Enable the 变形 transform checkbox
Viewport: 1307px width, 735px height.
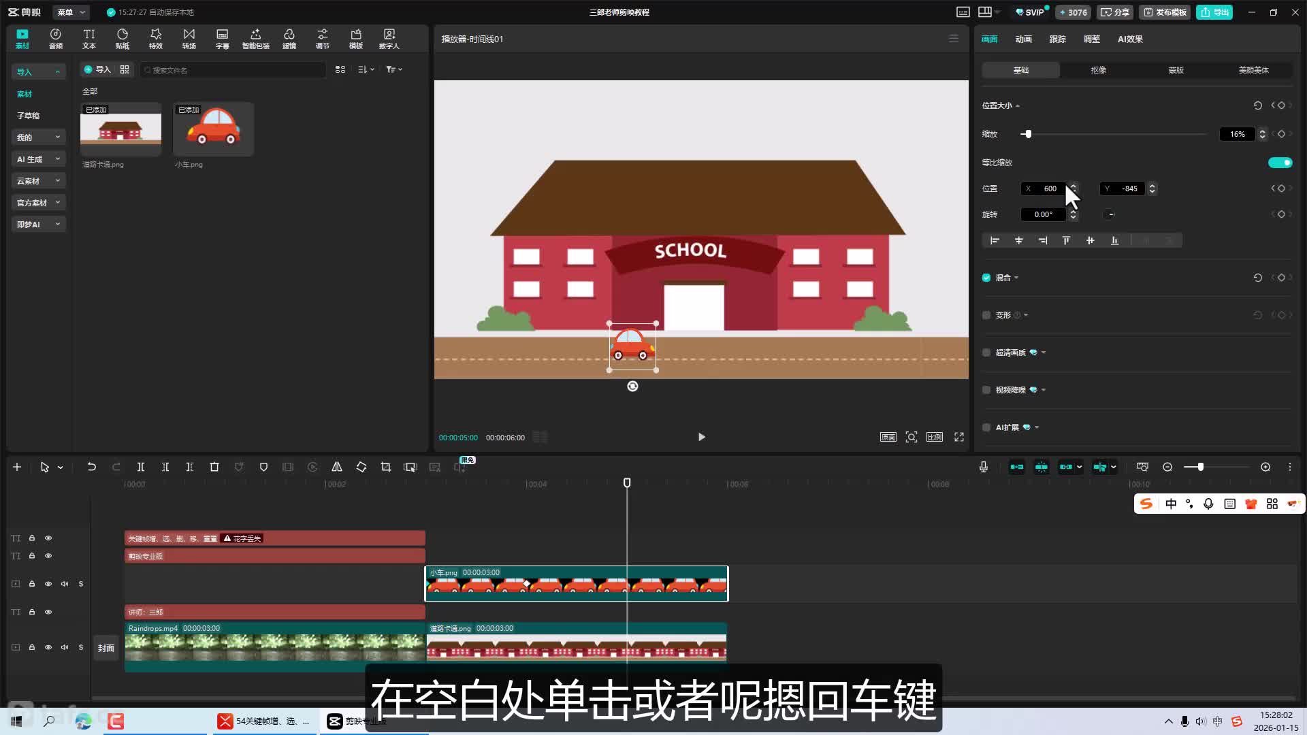(986, 315)
